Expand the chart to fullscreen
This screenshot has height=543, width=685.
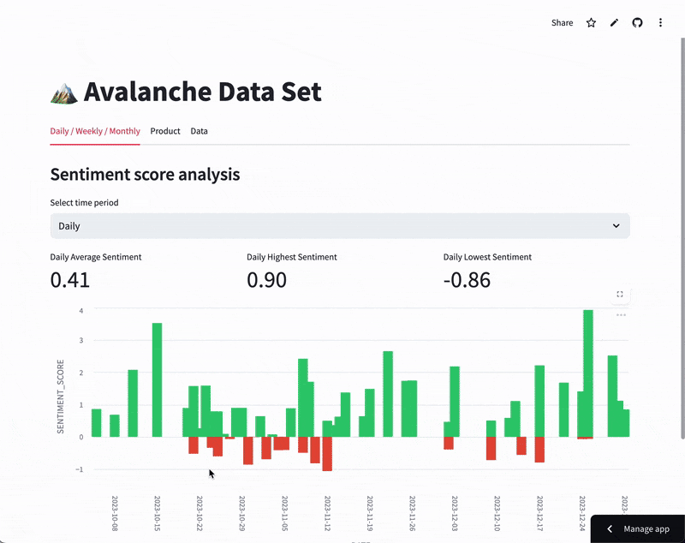pyautogui.click(x=620, y=294)
